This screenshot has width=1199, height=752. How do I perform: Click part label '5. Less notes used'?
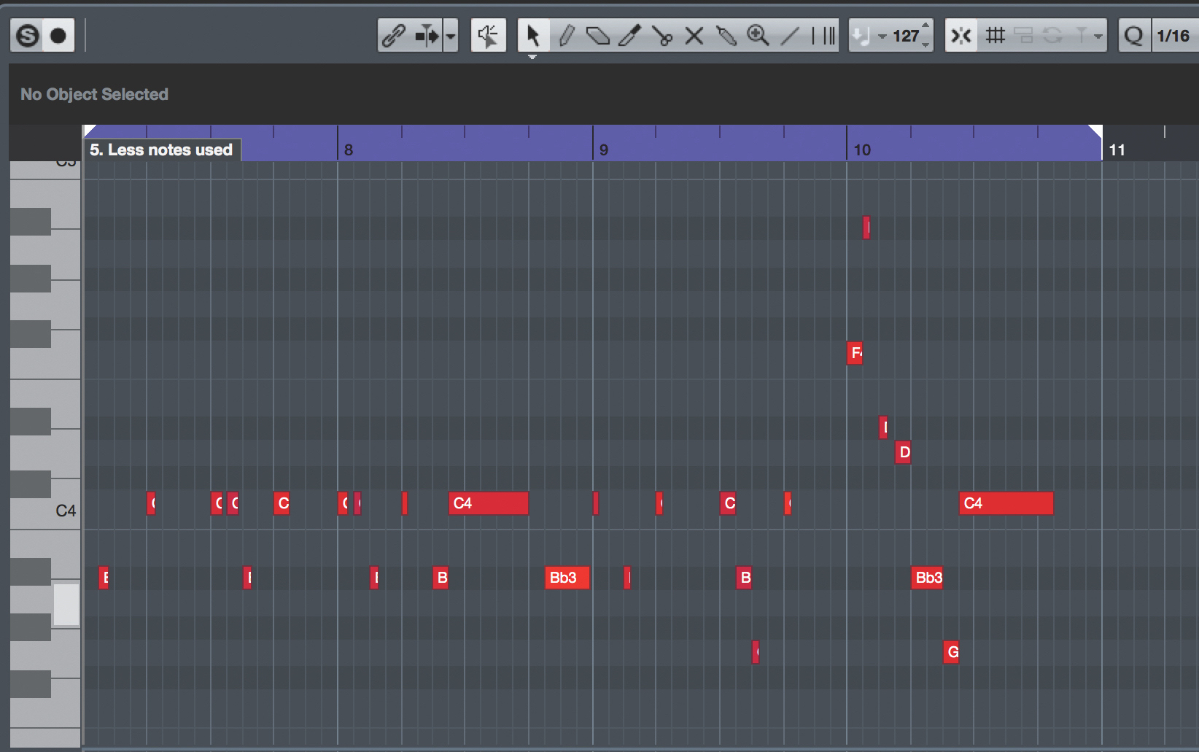(x=161, y=150)
